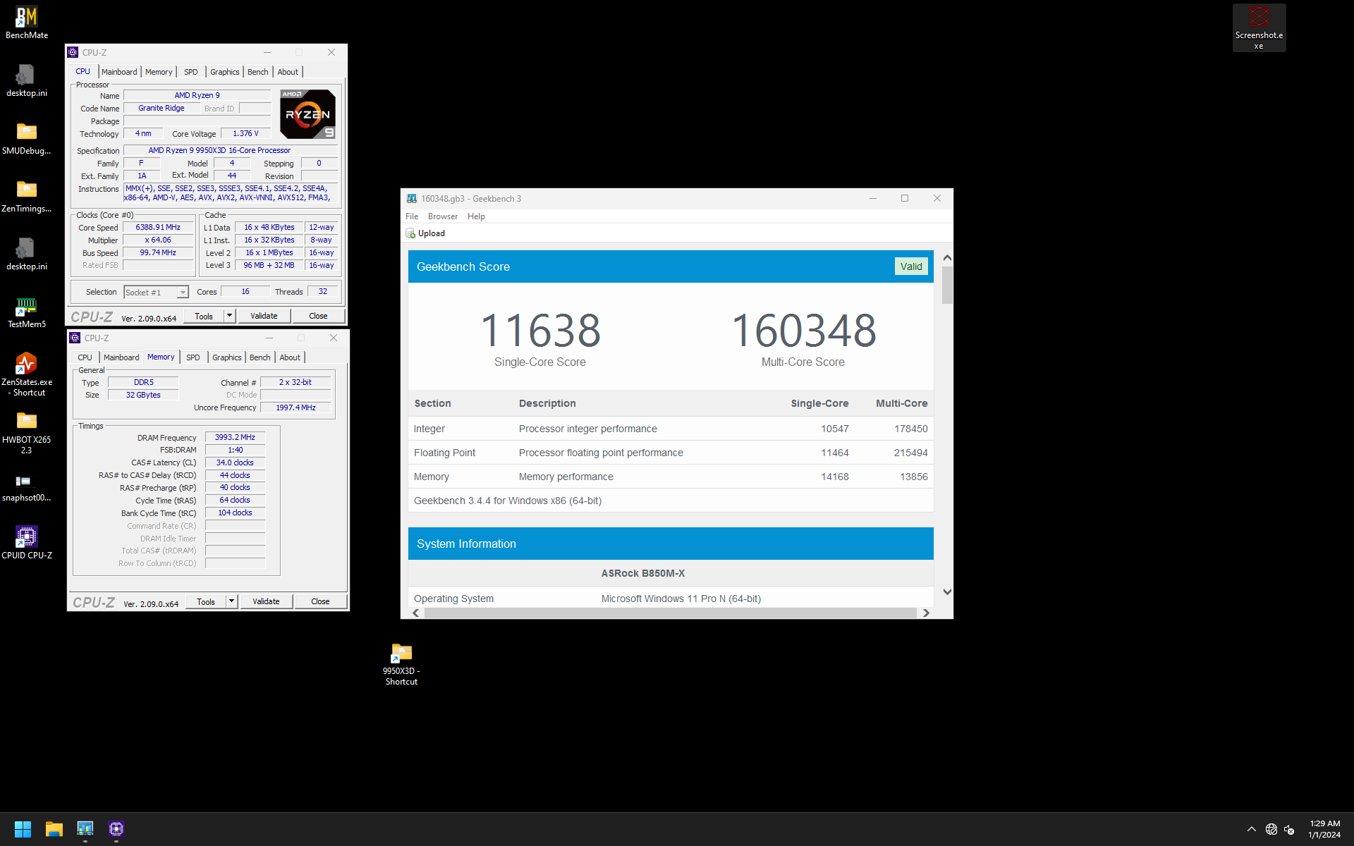Open the SPD tab in bottom CPU-Z window
Viewport: 1354px width, 846px height.
(x=193, y=357)
